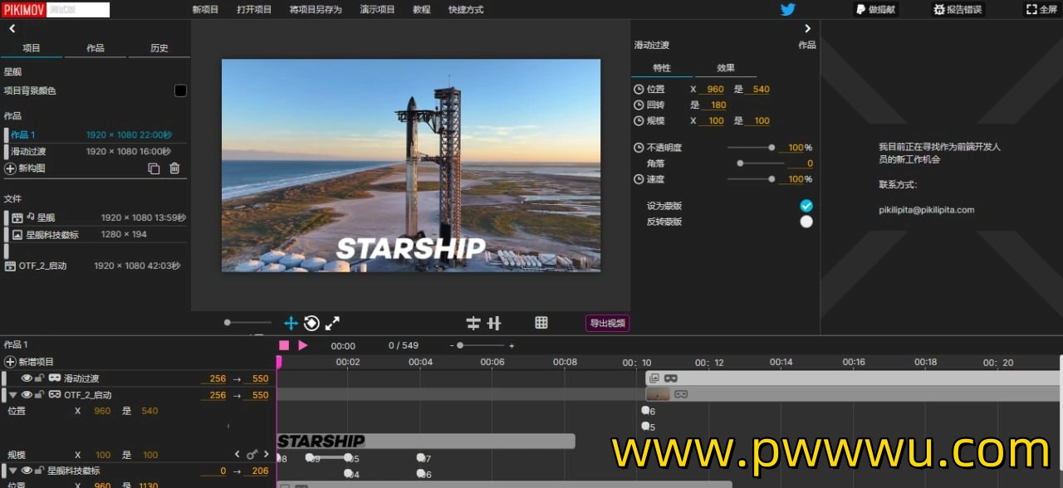Screen dimensions: 1063x488
Task: Click the video file icon beside 星舰
Action: pyautogui.click(x=17, y=217)
